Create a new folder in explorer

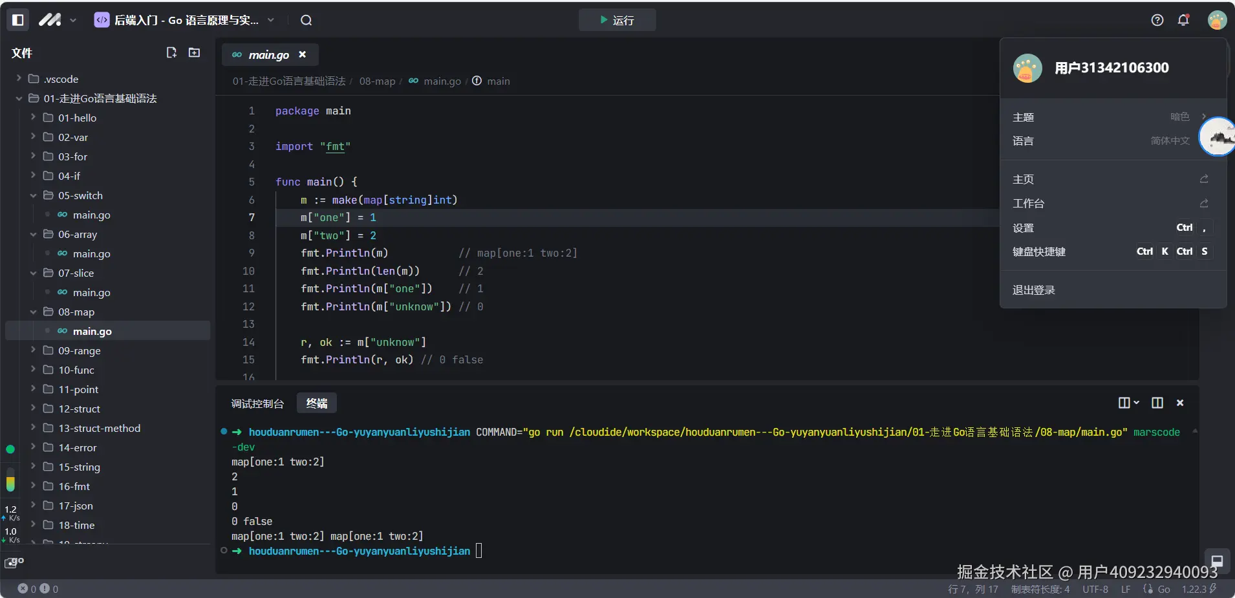click(194, 52)
